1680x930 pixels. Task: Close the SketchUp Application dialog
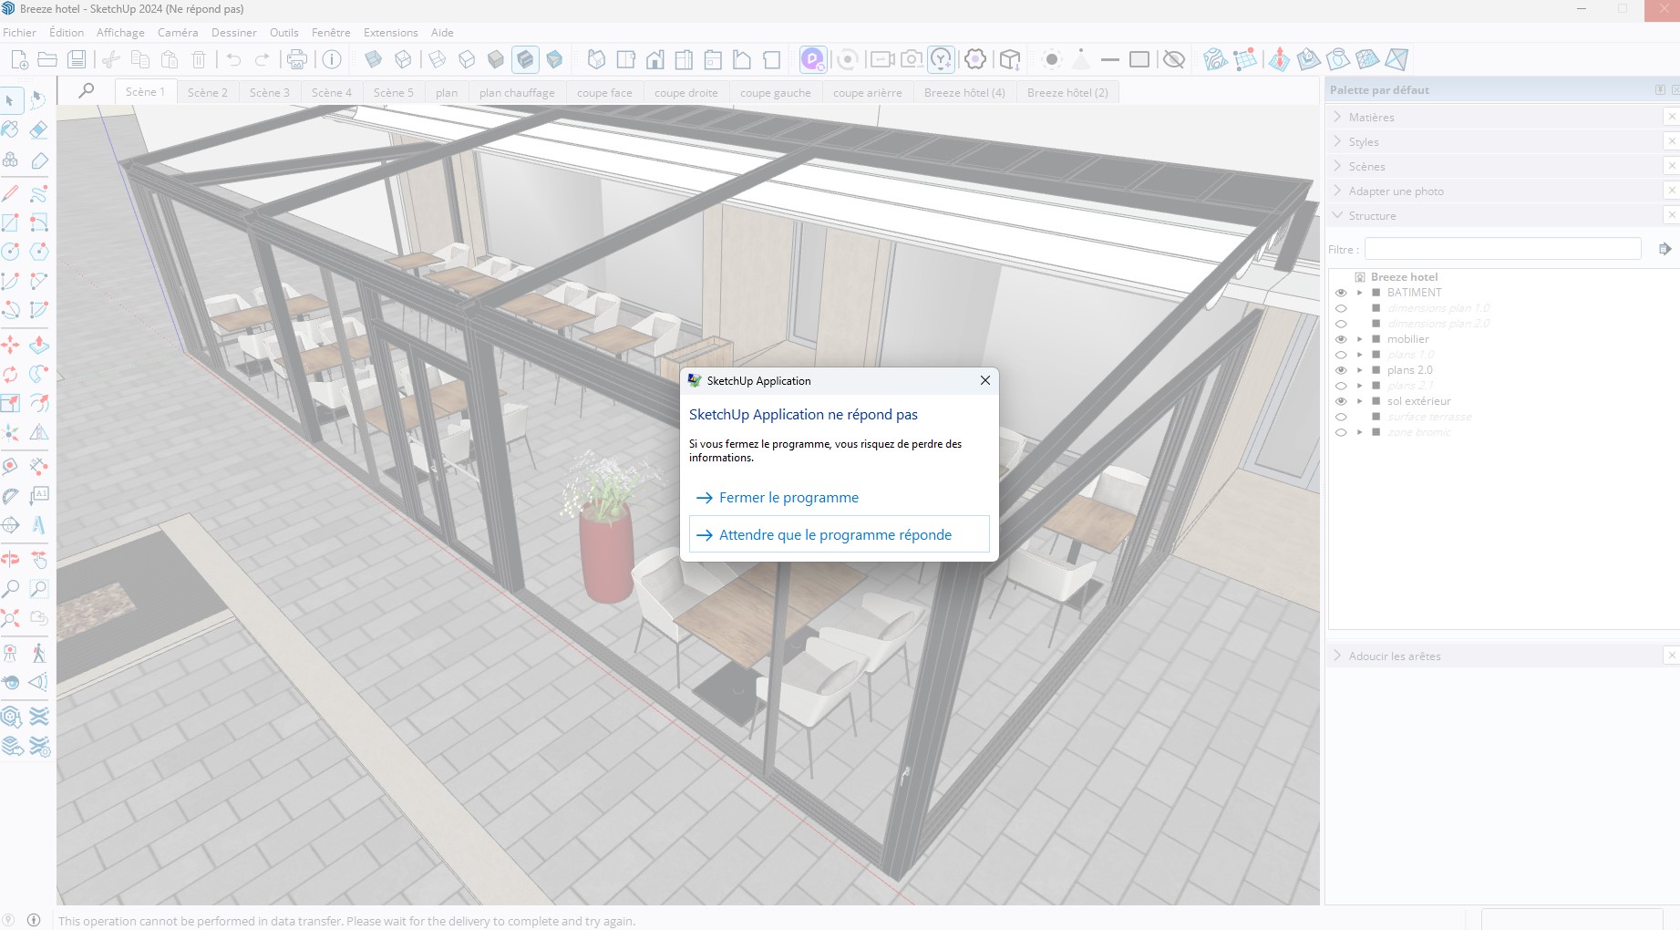pyautogui.click(x=984, y=380)
